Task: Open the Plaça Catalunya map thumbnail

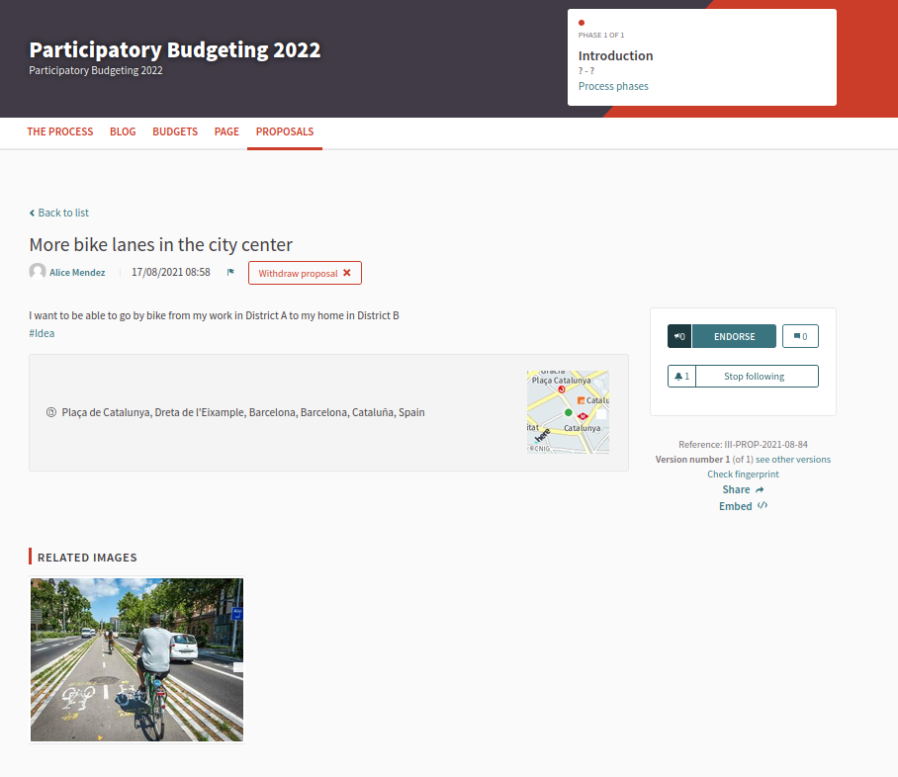Action: pos(568,412)
